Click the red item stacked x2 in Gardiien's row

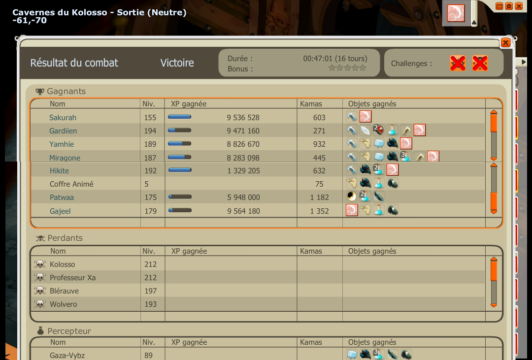(x=379, y=130)
